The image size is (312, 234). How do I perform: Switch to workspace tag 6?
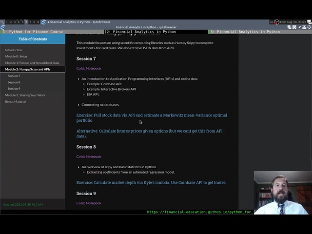point(26,22)
